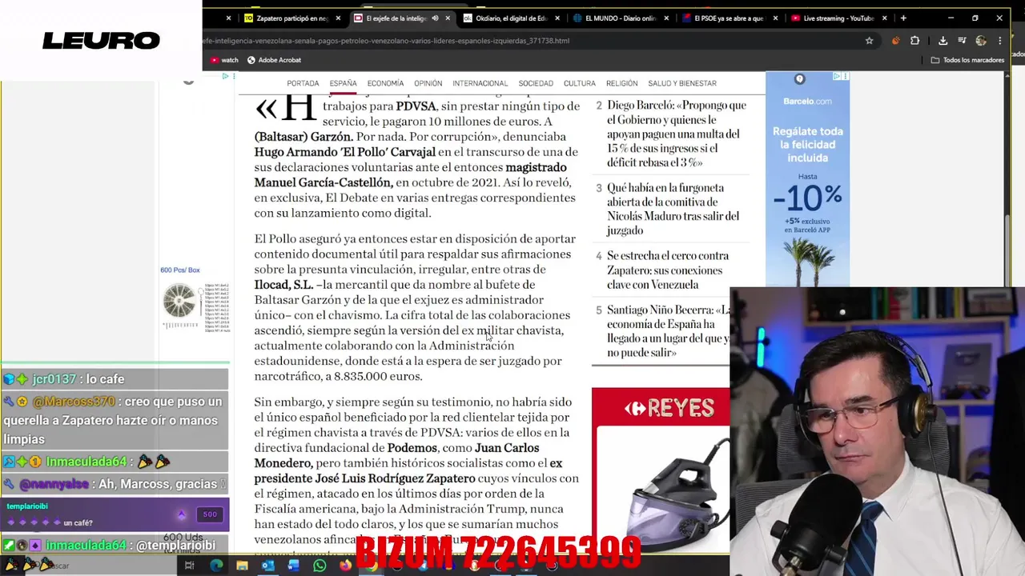The width and height of the screenshot is (1025, 576).
Task: Close the 'Okdiario' browser tab
Action: 557,18
